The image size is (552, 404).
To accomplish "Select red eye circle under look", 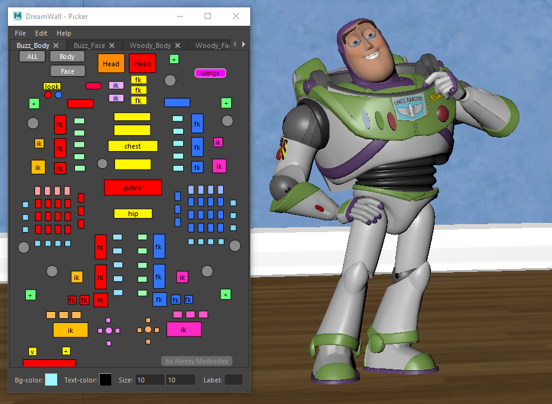I will 48,95.
